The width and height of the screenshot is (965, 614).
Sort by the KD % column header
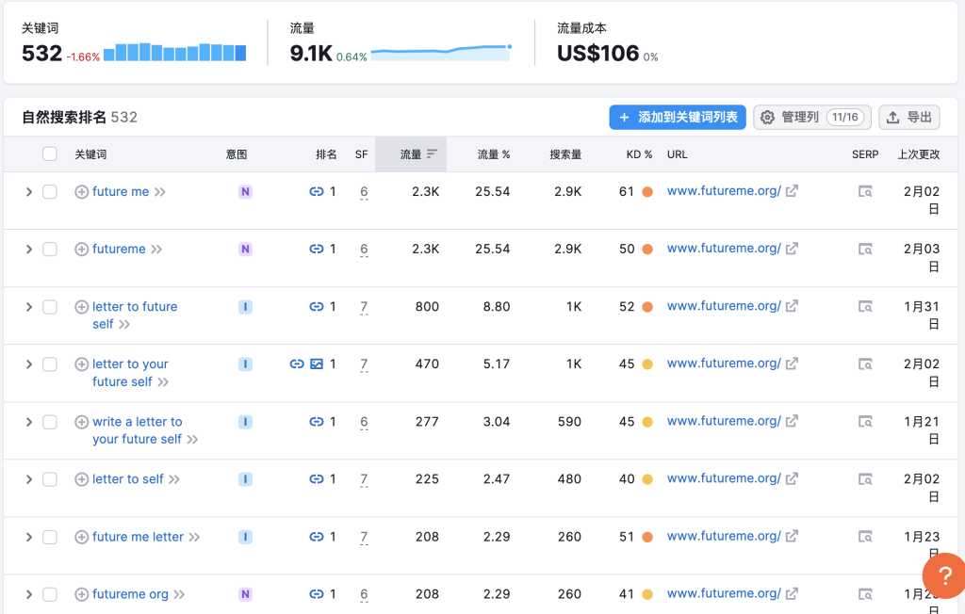coord(639,154)
